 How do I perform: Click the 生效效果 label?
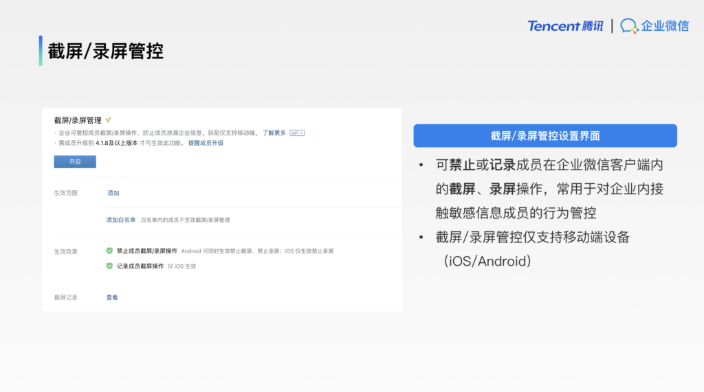point(65,251)
